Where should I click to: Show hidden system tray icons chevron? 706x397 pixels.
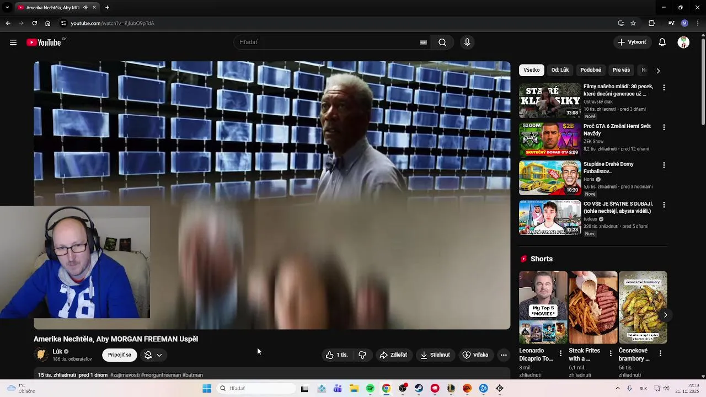(x=617, y=388)
